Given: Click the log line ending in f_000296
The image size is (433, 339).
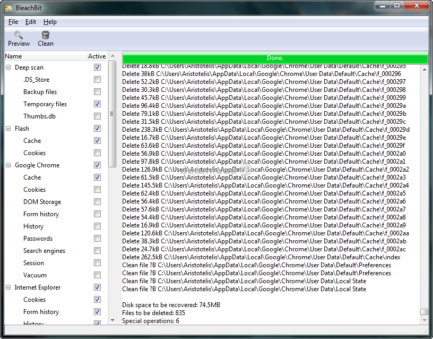Looking at the screenshot, I should pyautogui.click(x=262, y=74).
